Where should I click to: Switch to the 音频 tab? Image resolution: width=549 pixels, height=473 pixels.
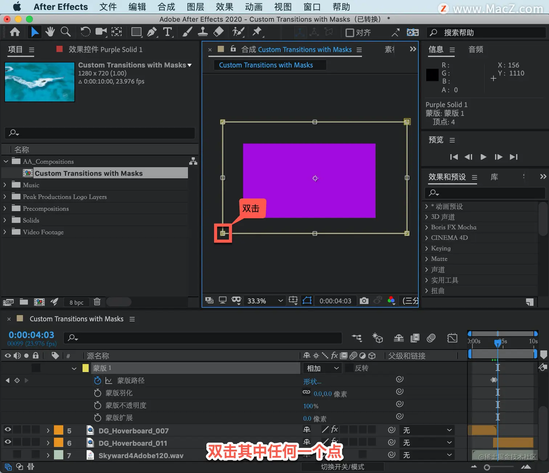coord(476,49)
